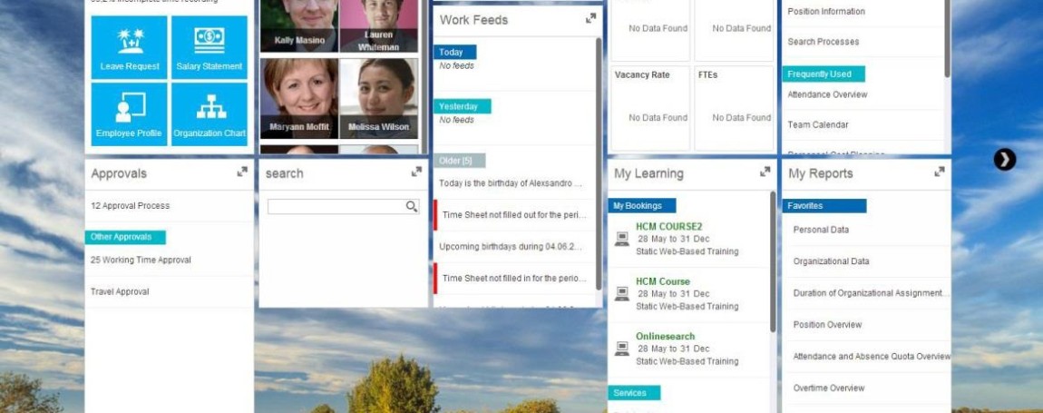Open the Organization Chart tile
The width and height of the screenshot is (1043, 413).
pos(209,113)
